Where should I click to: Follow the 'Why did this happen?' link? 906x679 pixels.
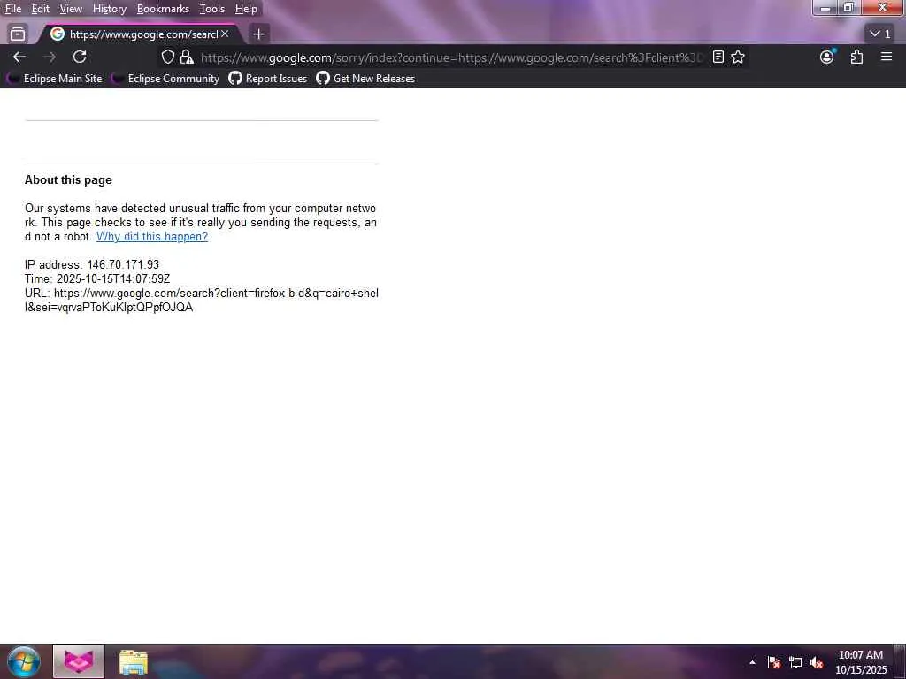point(152,237)
